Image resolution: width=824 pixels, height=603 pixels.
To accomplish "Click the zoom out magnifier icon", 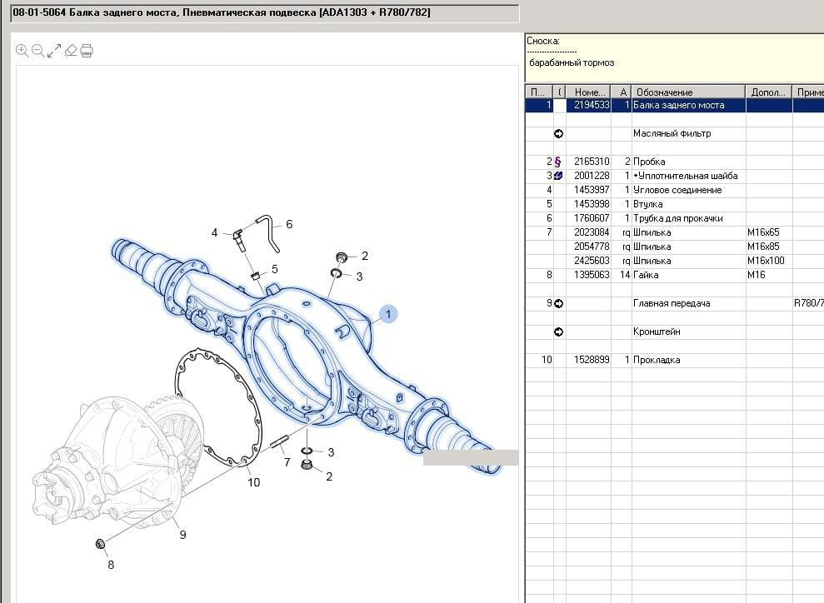I will pyautogui.click(x=37, y=51).
